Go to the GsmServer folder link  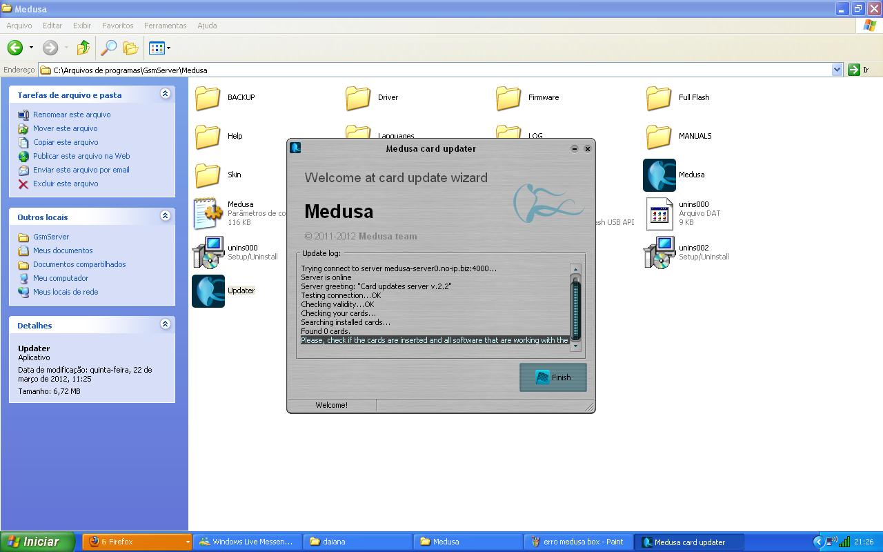(51, 237)
